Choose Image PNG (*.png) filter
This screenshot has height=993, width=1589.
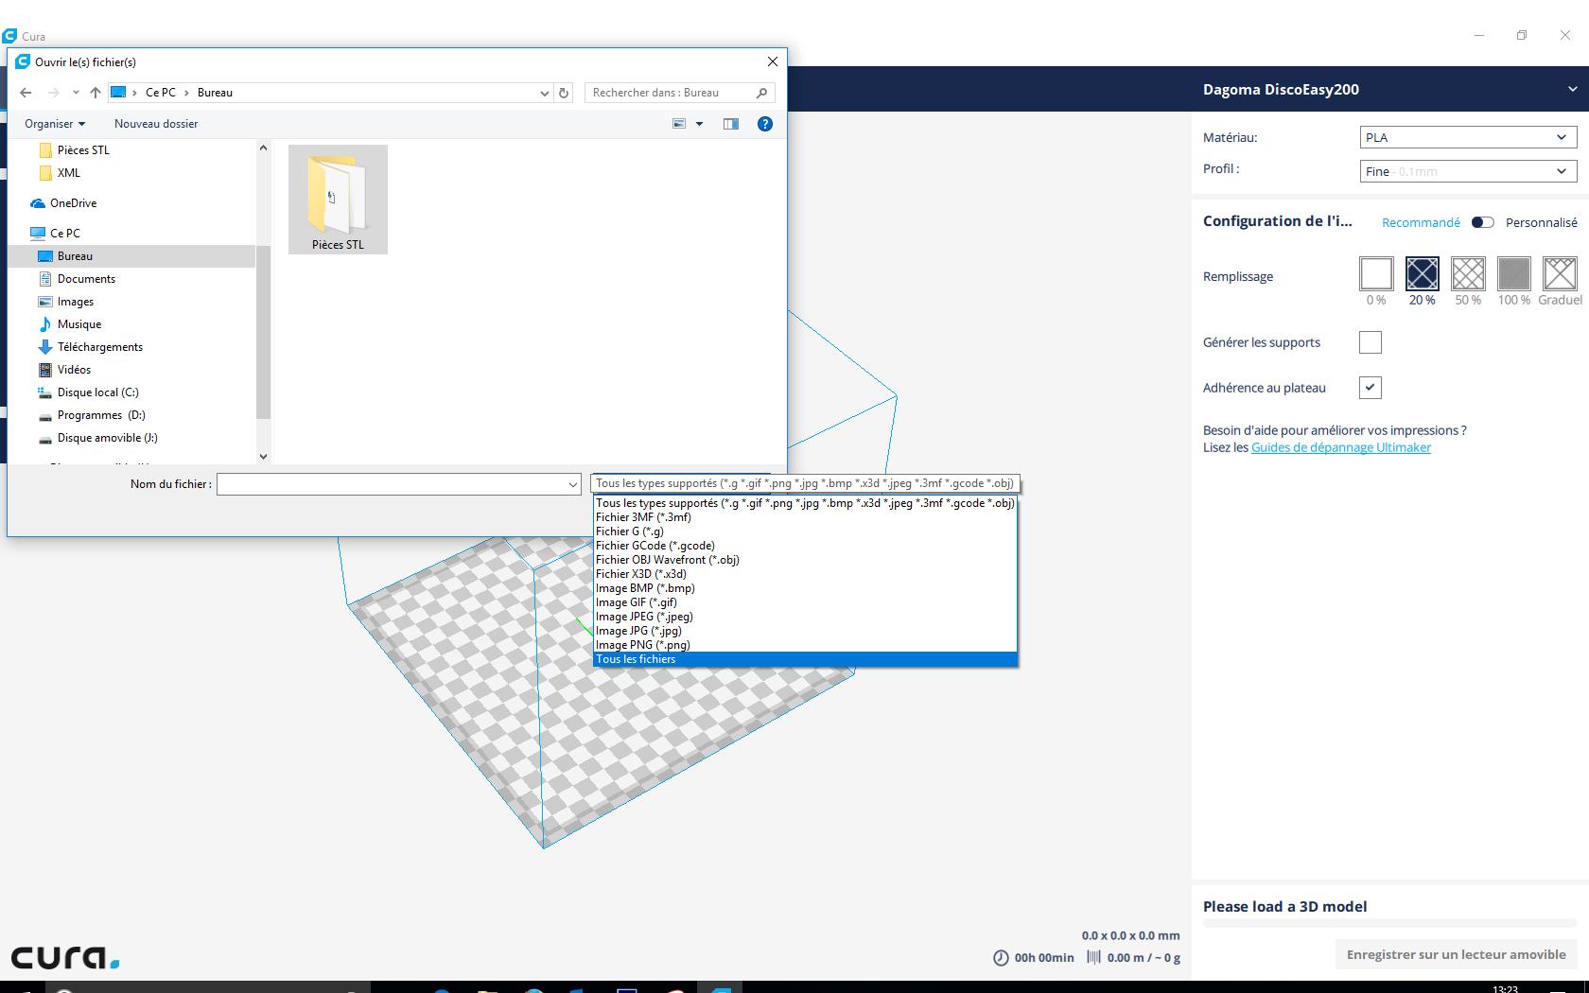[805, 645]
